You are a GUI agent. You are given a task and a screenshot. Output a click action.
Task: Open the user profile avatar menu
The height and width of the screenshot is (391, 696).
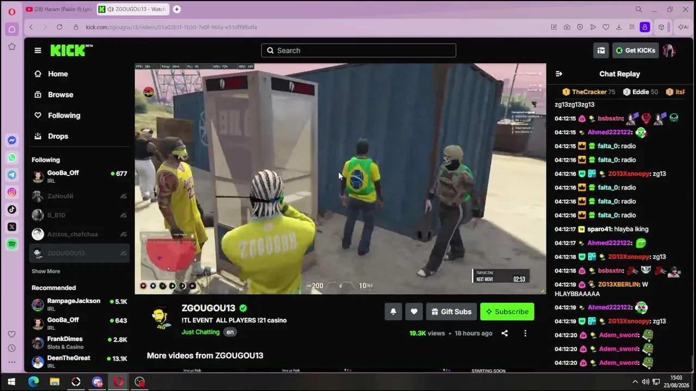[x=669, y=51]
